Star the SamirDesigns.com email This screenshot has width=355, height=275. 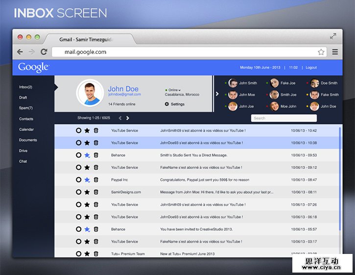pos(87,192)
